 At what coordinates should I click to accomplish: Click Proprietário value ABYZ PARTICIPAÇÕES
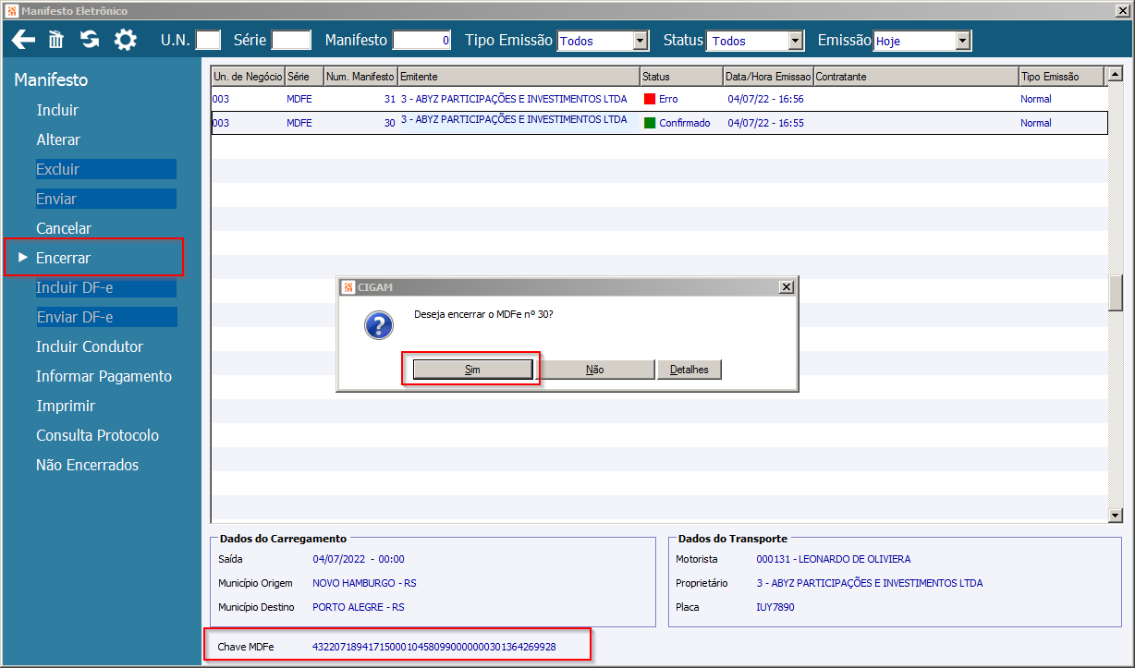click(869, 583)
